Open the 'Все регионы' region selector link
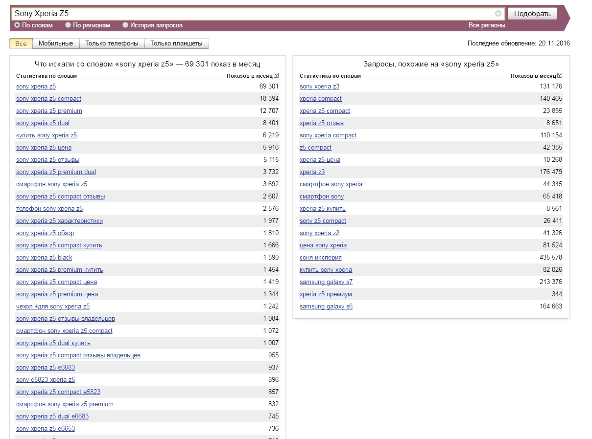This screenshot has width=592, height=439. [487, 25]
